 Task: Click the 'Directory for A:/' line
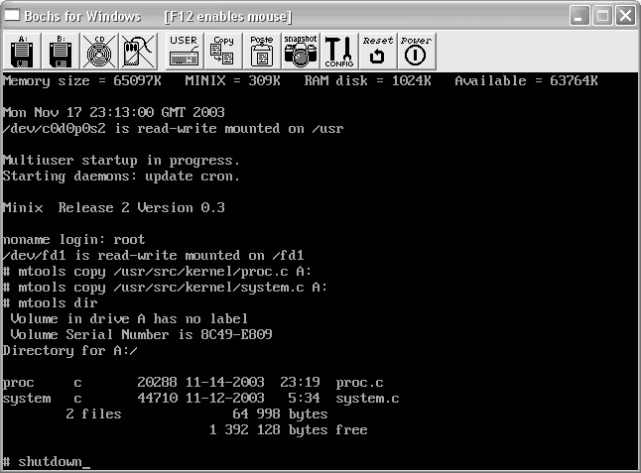coord(70,350)
